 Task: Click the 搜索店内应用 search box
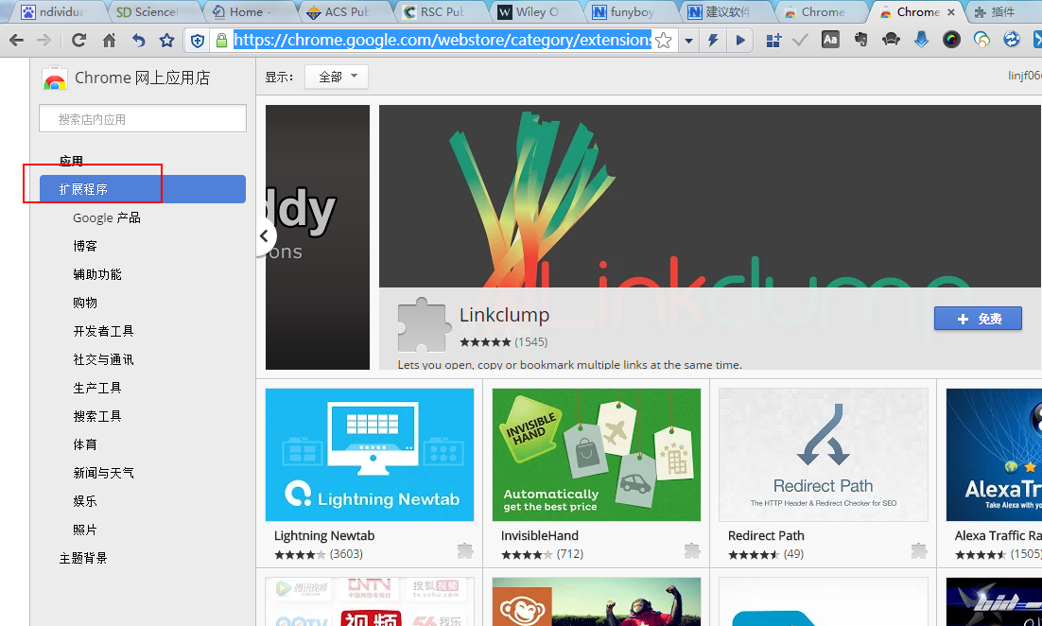143,119
